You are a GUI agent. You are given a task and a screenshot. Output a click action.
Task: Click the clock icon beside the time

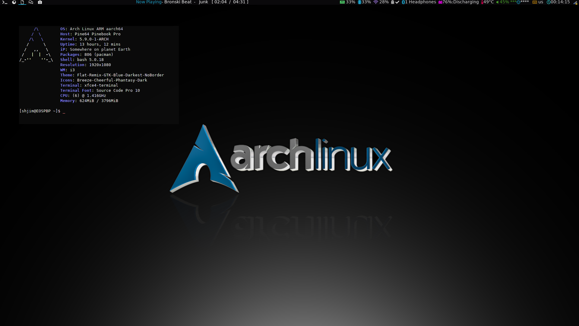coord(549,2)
